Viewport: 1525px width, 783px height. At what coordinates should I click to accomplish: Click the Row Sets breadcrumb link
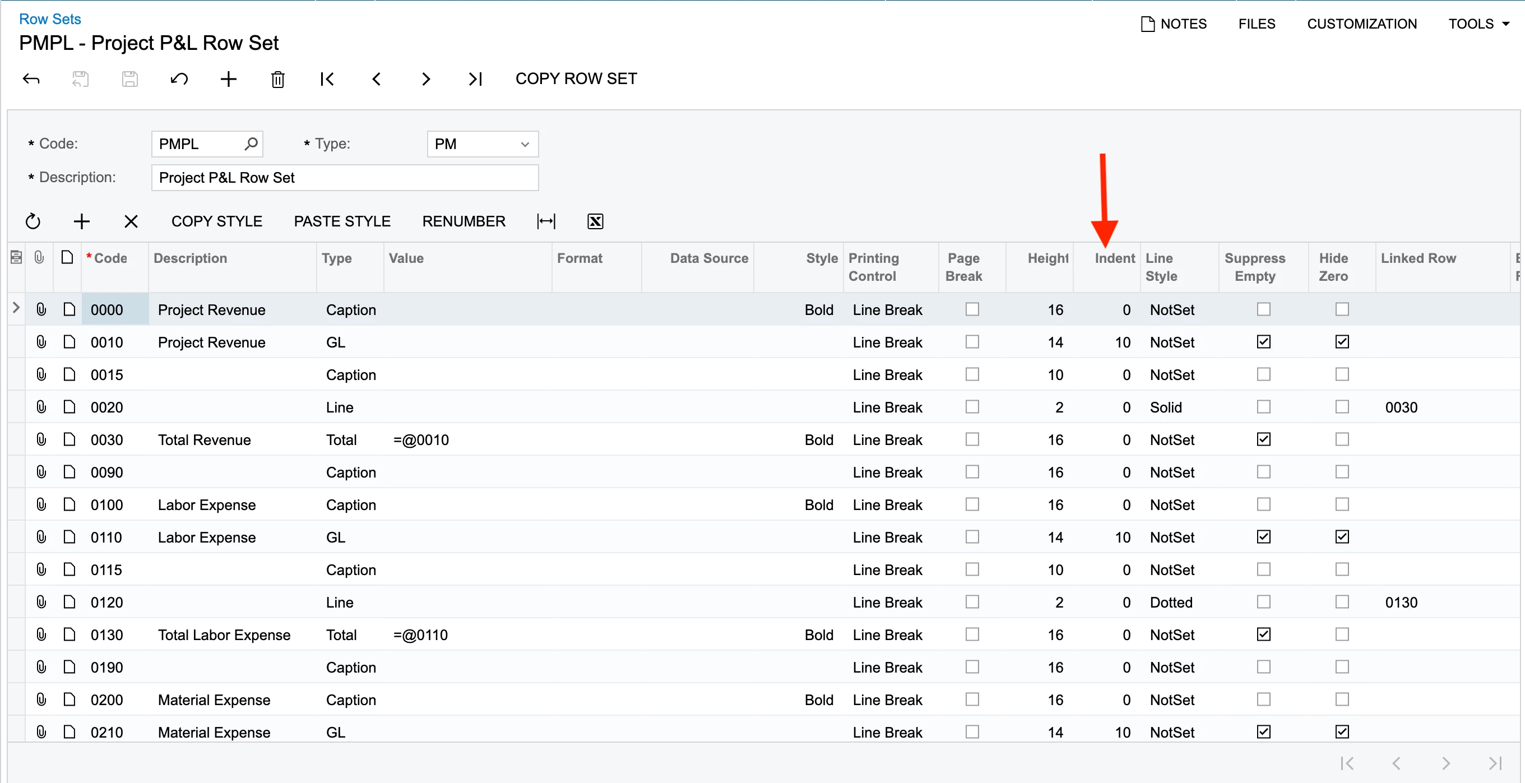click(x=50, y=19)
